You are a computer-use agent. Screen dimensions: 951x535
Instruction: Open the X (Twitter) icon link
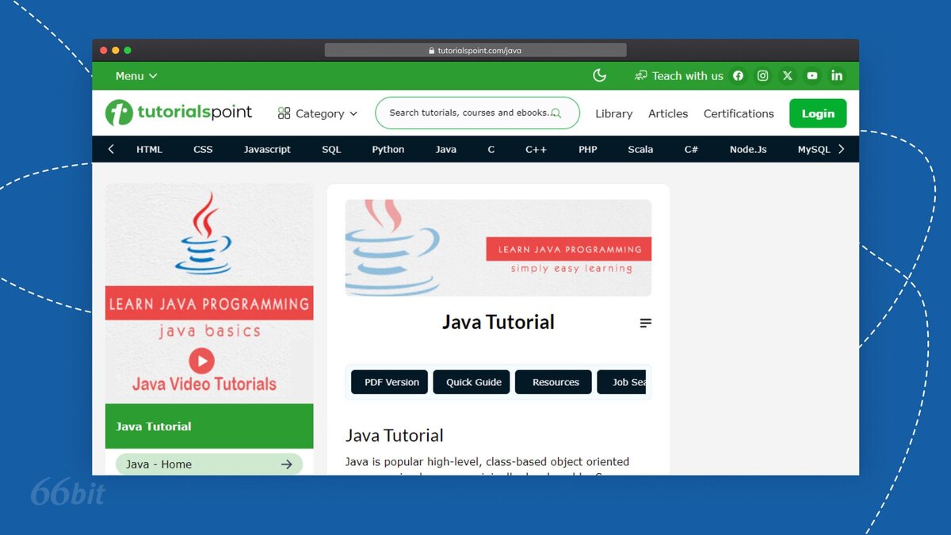tap(787, 76)
